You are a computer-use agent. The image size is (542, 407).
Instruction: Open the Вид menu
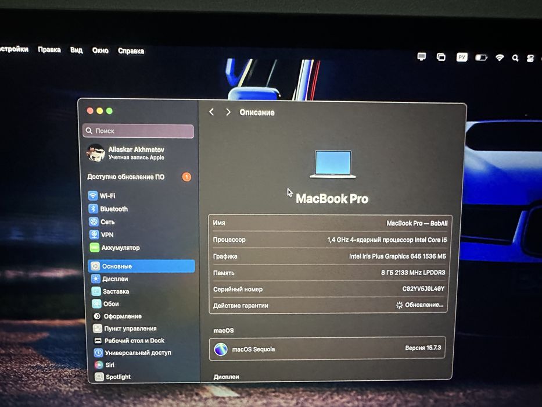point(77,50)
